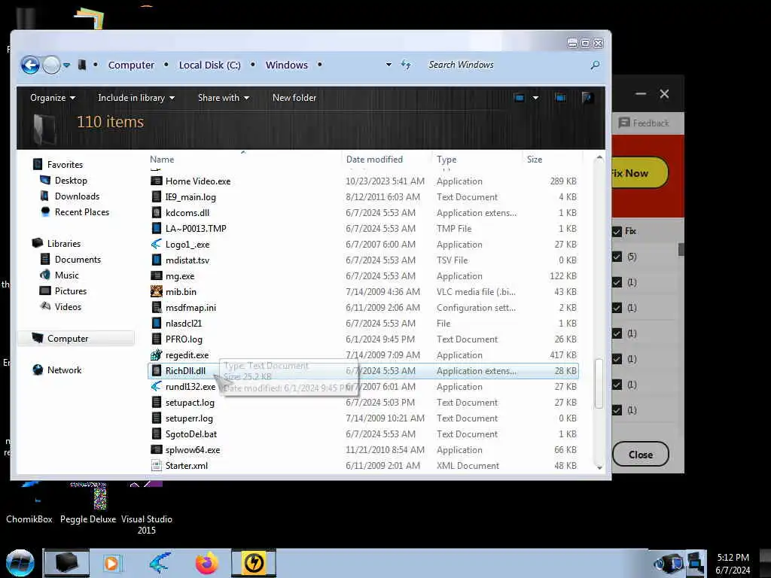Screen dimensions: 771x578
Task: Select the setupact.log file name
Action: pyautogui.click(x=190, y=402)
